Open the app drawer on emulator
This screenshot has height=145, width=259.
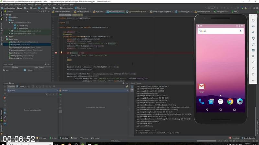[x=220, y=101]
